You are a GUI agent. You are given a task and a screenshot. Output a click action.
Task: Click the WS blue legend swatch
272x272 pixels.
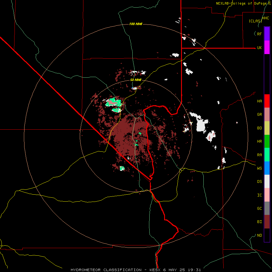(267, 168)
